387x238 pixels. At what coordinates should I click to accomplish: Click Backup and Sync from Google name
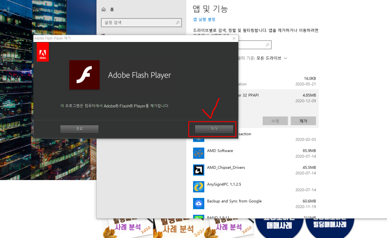pyautogui.click(x=234, y=201)
